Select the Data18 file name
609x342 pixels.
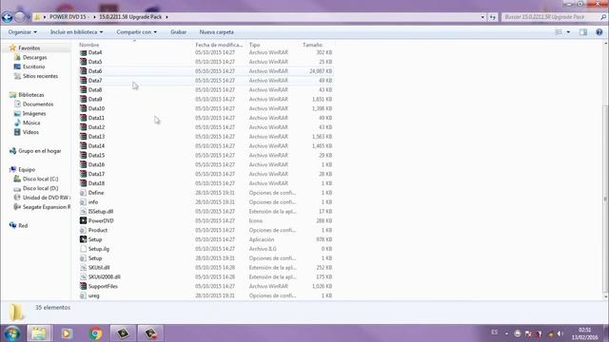96,183
